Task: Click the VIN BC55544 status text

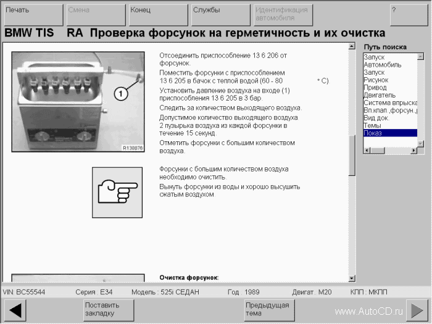Action: [x=24, y=292]
